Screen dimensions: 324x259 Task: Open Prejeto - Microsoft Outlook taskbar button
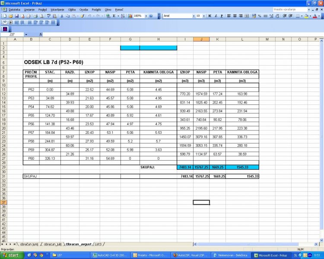[x=151, y=255]
